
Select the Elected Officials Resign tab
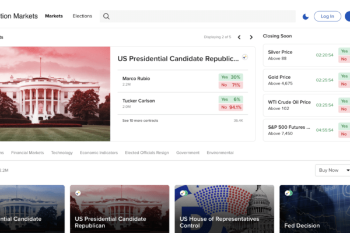147,153
